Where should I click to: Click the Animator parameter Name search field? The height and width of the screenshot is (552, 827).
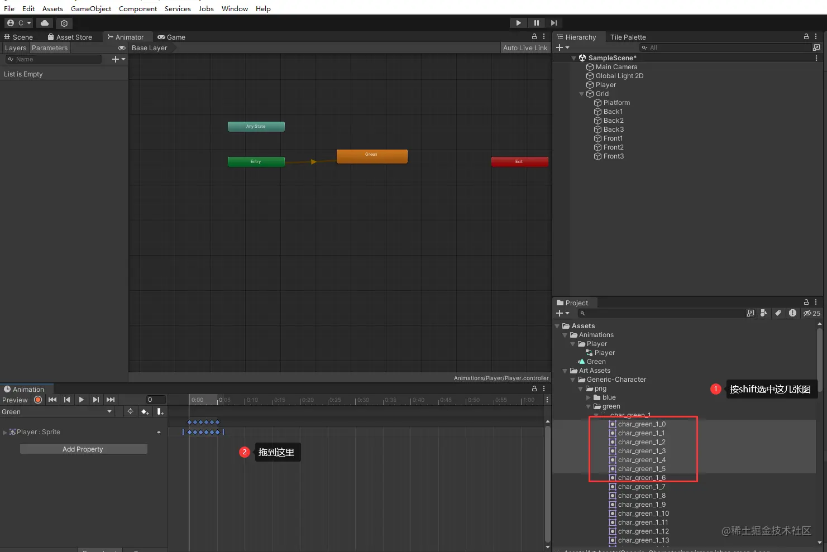point(54,59)
